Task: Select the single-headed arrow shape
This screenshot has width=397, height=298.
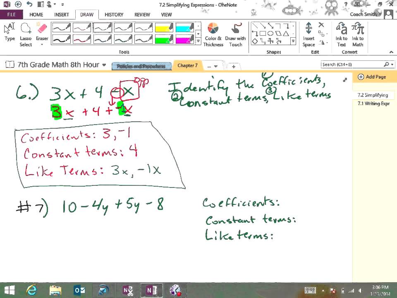Action: click(263, 25)
